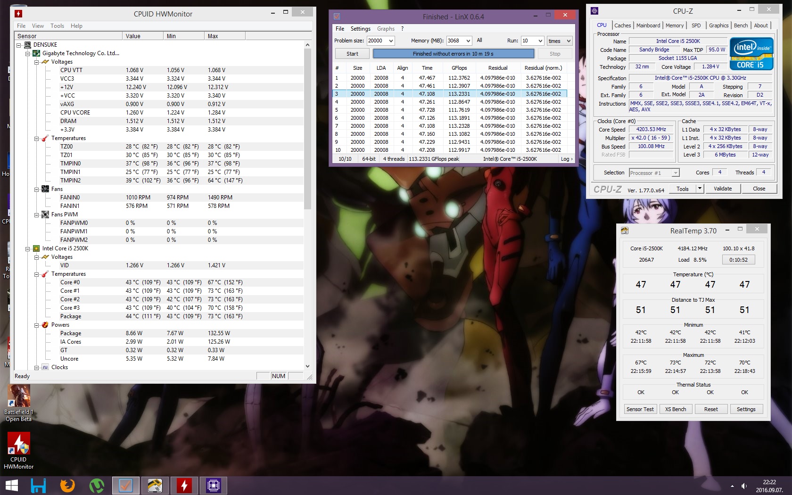Image resolution: width=792 pixels, height=495 pixels.
Task: Switch to the Caches tab in CPU-Z
Action: 623,25
